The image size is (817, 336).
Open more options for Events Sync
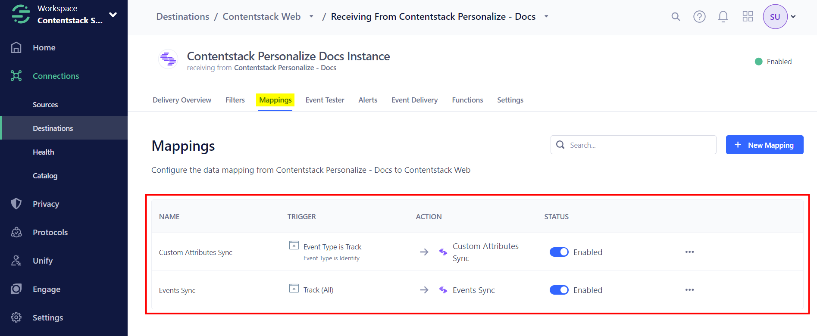pyautogui.click(x=689, y=290)
